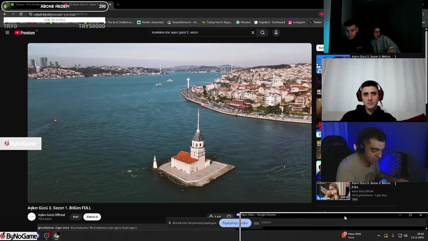Viewport: 428px width, 241px height.
Task: Reload the current page
Action: pos(21,14)
